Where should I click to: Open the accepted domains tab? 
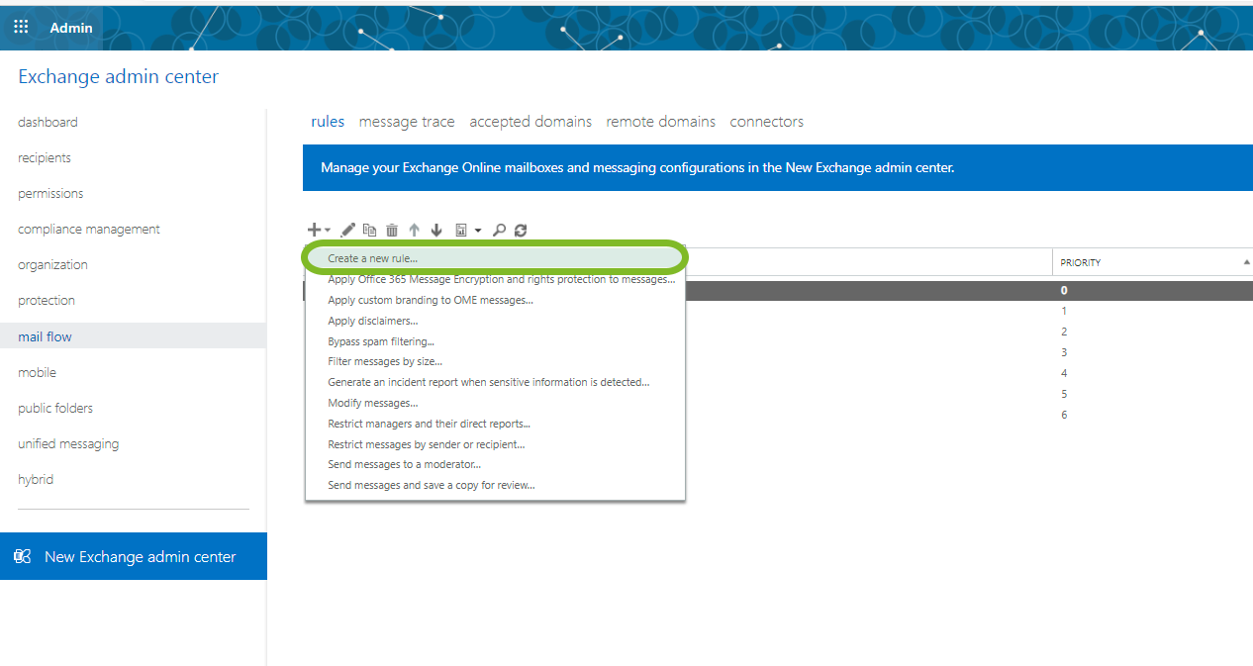click(x=530, y=122)
